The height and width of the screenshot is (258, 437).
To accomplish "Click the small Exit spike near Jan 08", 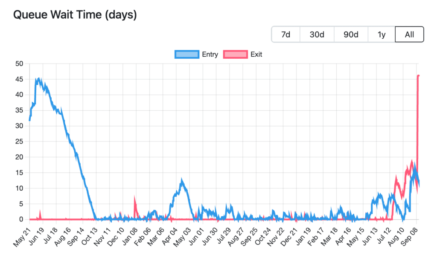I will 135,199.
